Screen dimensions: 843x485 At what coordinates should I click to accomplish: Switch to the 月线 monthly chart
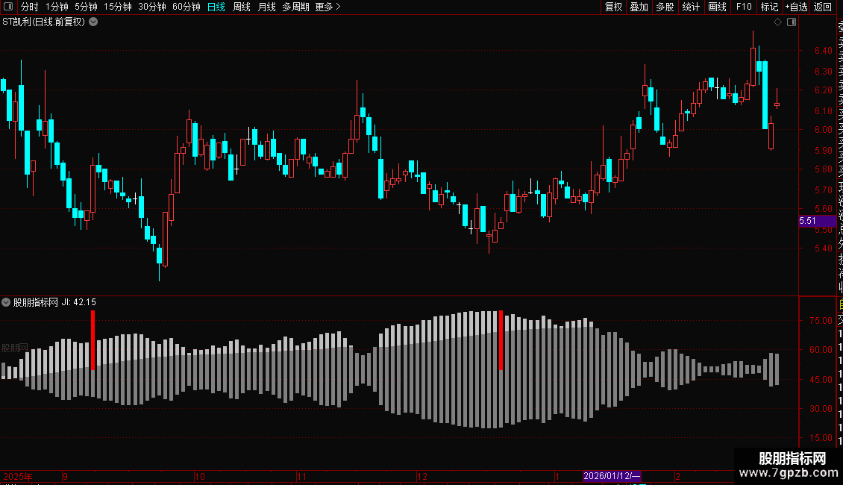coord(266,7)
